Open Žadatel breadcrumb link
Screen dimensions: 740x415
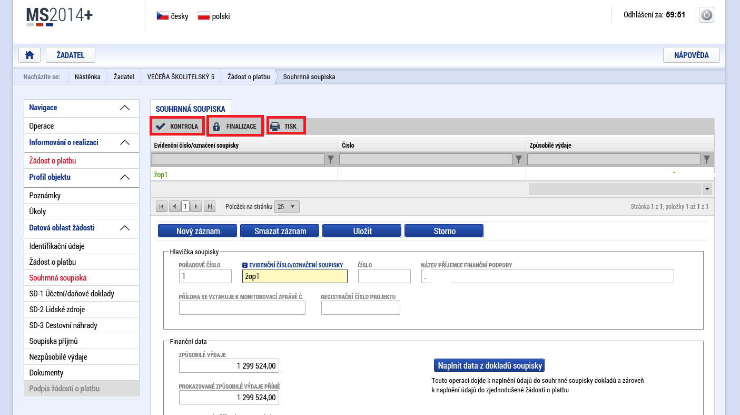(x=124, y=76)
